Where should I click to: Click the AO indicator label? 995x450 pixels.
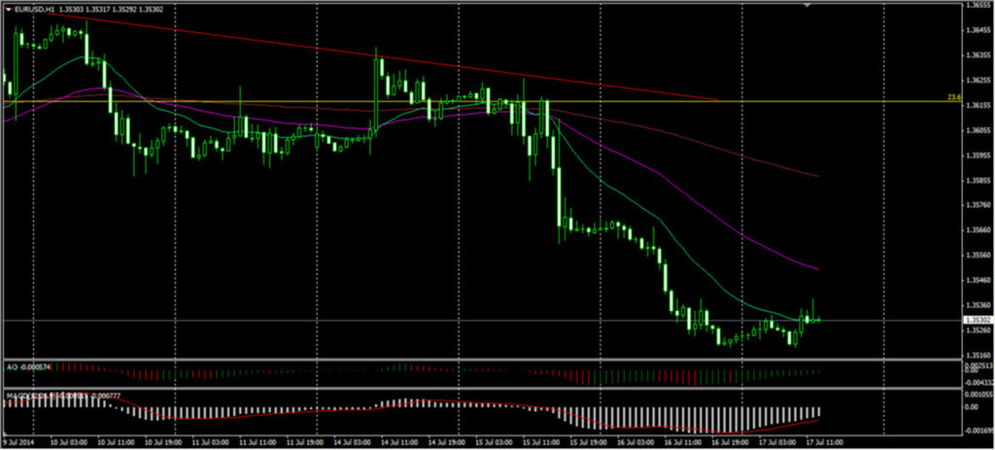coord(28,366)
